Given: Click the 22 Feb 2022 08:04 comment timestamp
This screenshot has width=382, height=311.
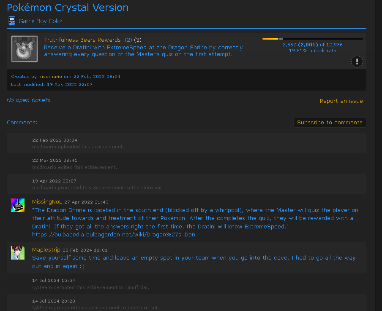Looking at the screenshot, I should tap(55, 140).
